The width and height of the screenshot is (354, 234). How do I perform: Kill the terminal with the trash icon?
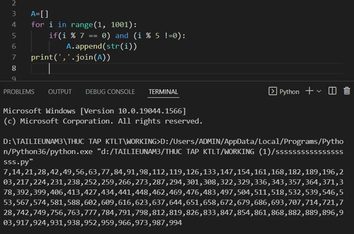click(x=347, y=91)
